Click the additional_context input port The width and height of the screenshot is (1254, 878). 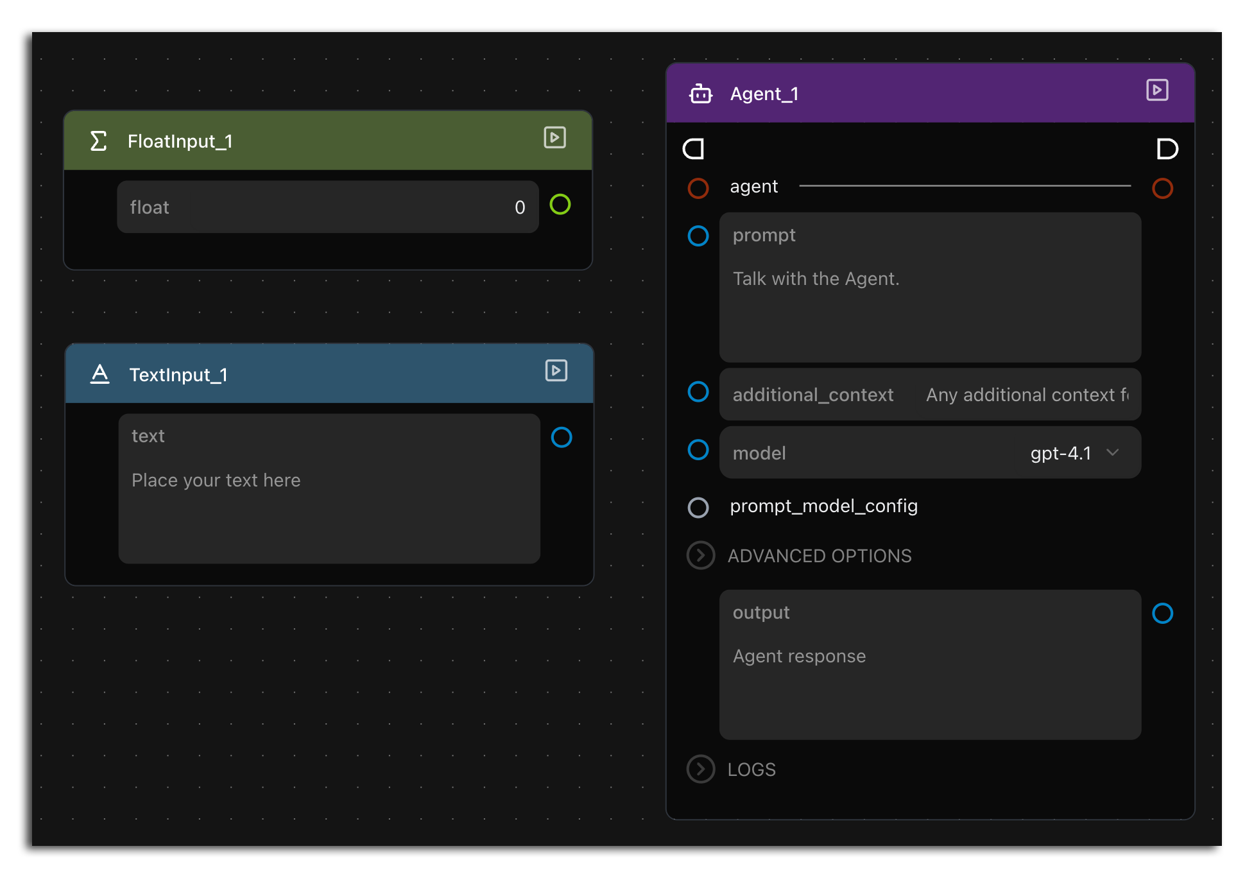(698, 392)
